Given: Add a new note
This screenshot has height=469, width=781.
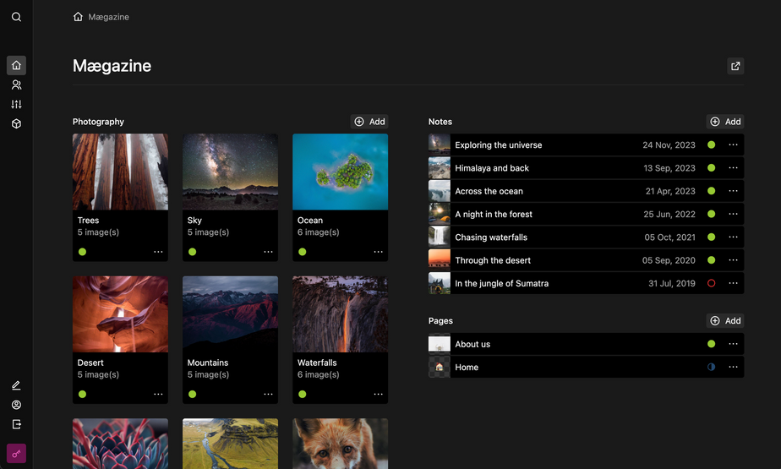Looking at the screenshot, I should (725, 122).
